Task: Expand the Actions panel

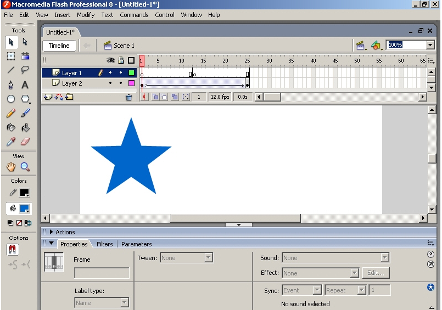Action: click(51, 232)
